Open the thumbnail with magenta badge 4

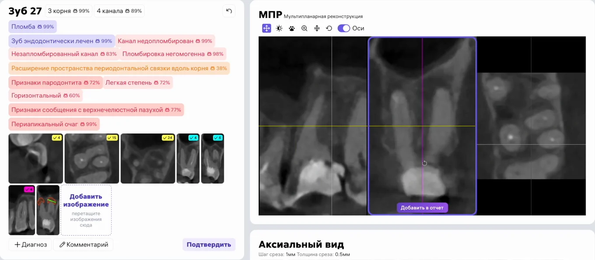[x=22, y=210]
